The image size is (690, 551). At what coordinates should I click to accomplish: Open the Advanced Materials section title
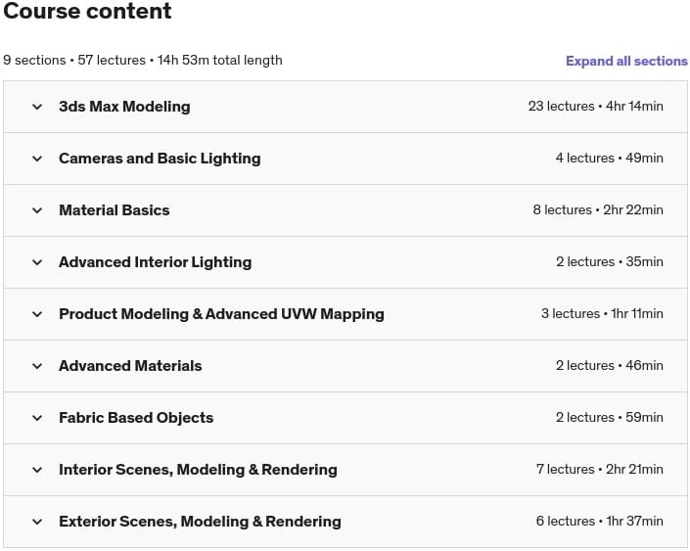[x=130, y=366]
